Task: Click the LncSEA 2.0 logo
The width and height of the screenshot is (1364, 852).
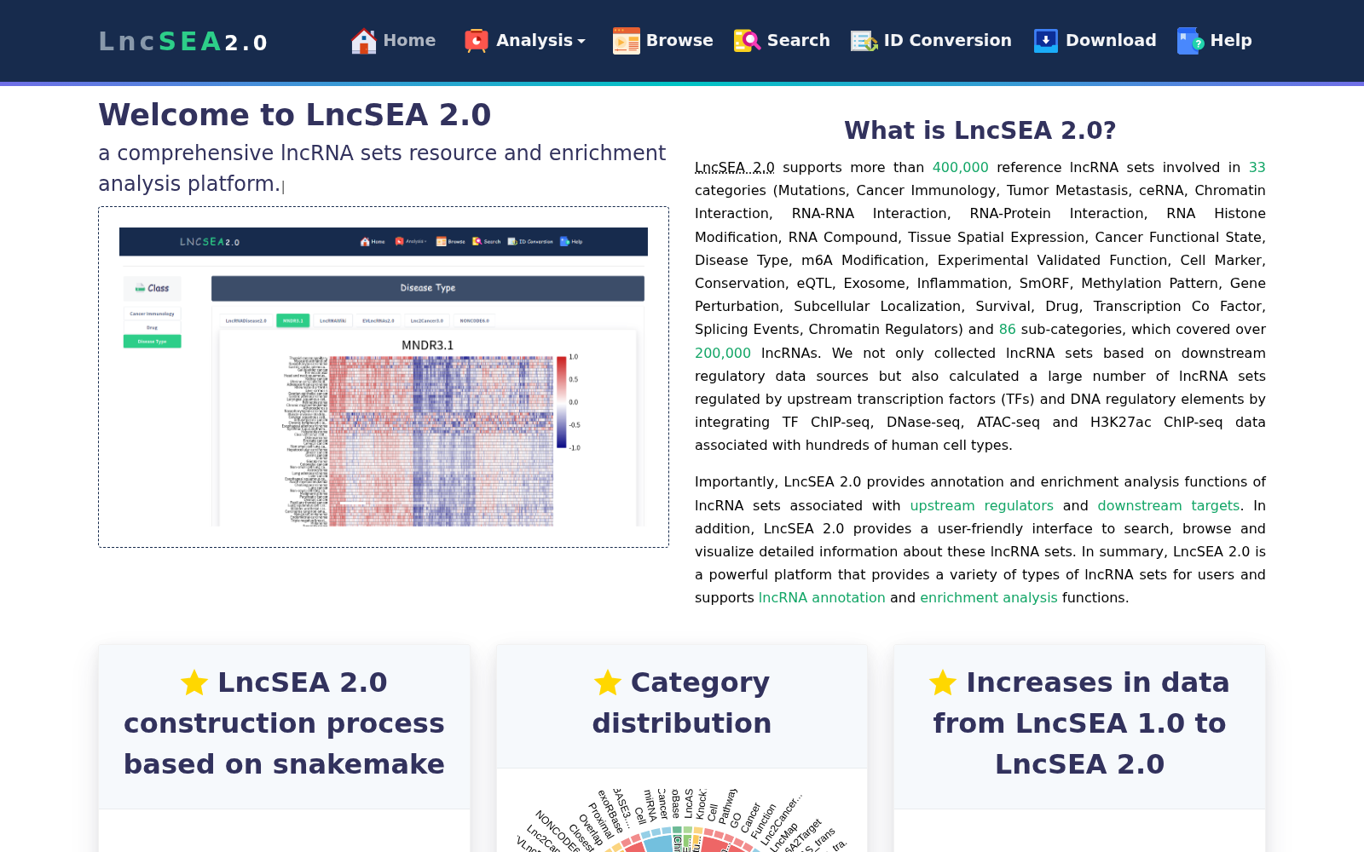Action: (x=183, y=41)
